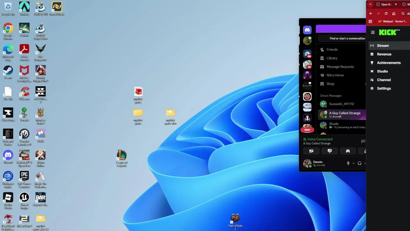Image resolution: width=410 pixels, height=231 pixels.
Task: Select the Roblox Studio desktop shortcut
Action: (x=8, y=201)
